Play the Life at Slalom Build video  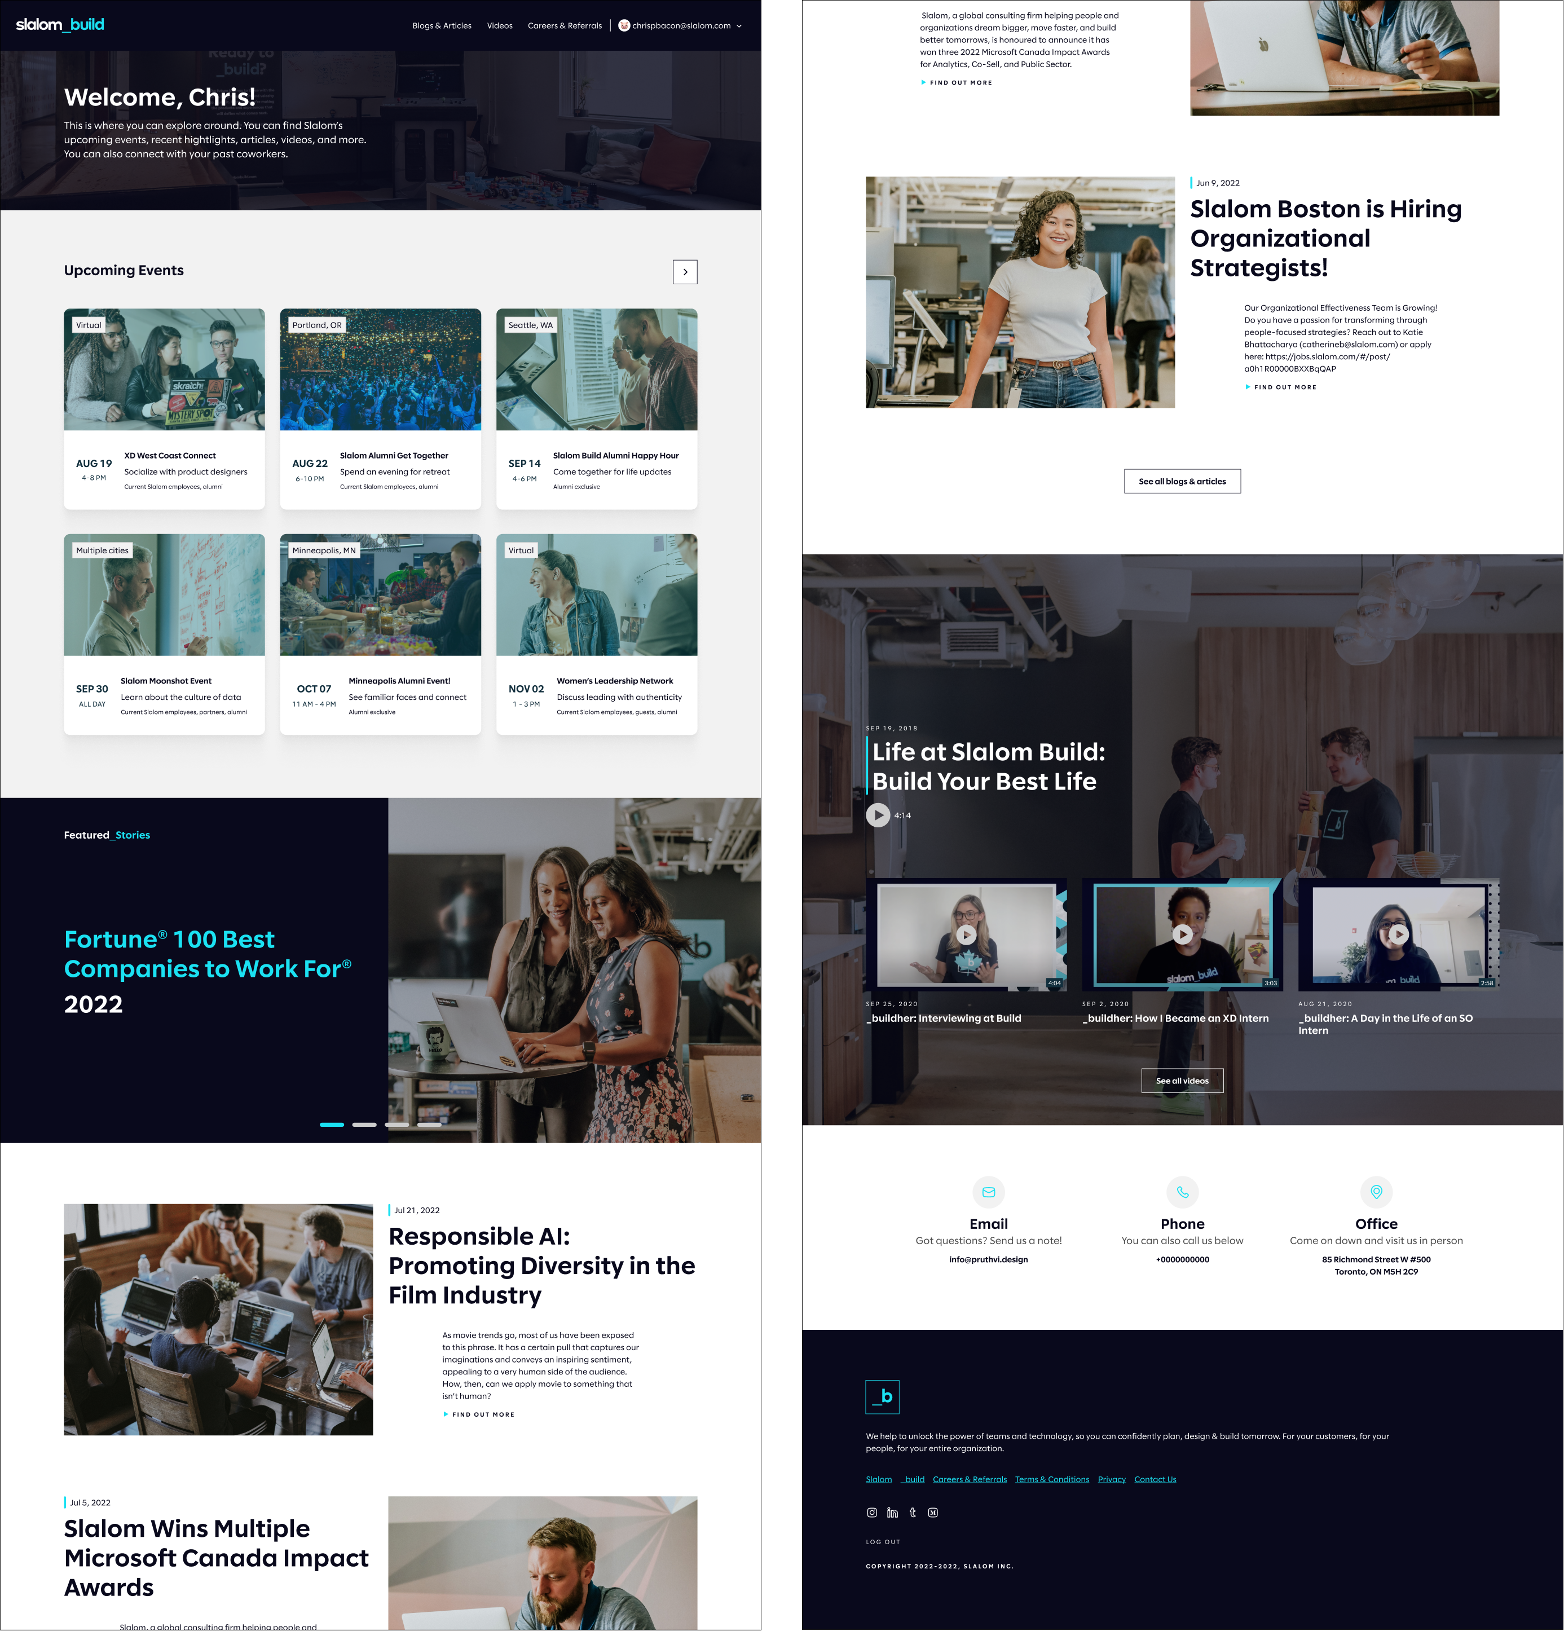878,815
